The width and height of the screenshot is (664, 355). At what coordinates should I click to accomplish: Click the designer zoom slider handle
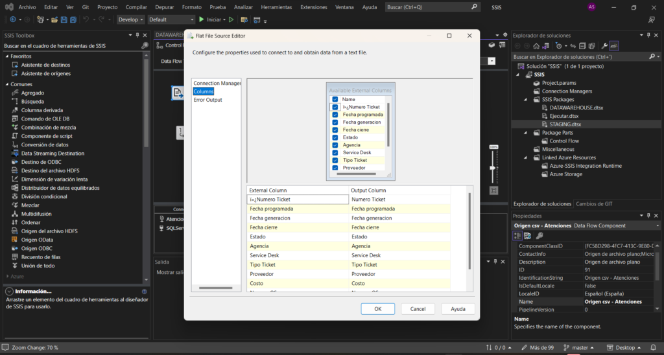[493, 168]
